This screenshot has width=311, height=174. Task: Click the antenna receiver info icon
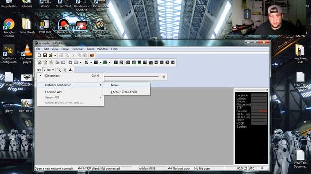[70, 70]
